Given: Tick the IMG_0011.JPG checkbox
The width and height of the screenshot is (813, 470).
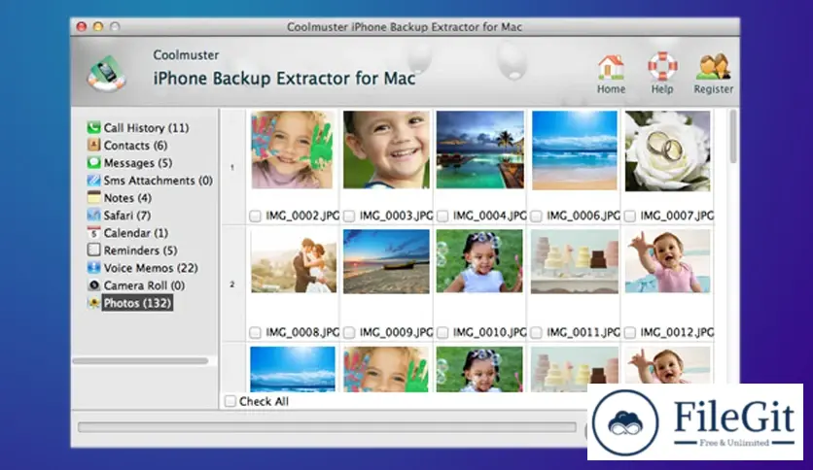Looking at the screenshot, I should coord(537,332).
